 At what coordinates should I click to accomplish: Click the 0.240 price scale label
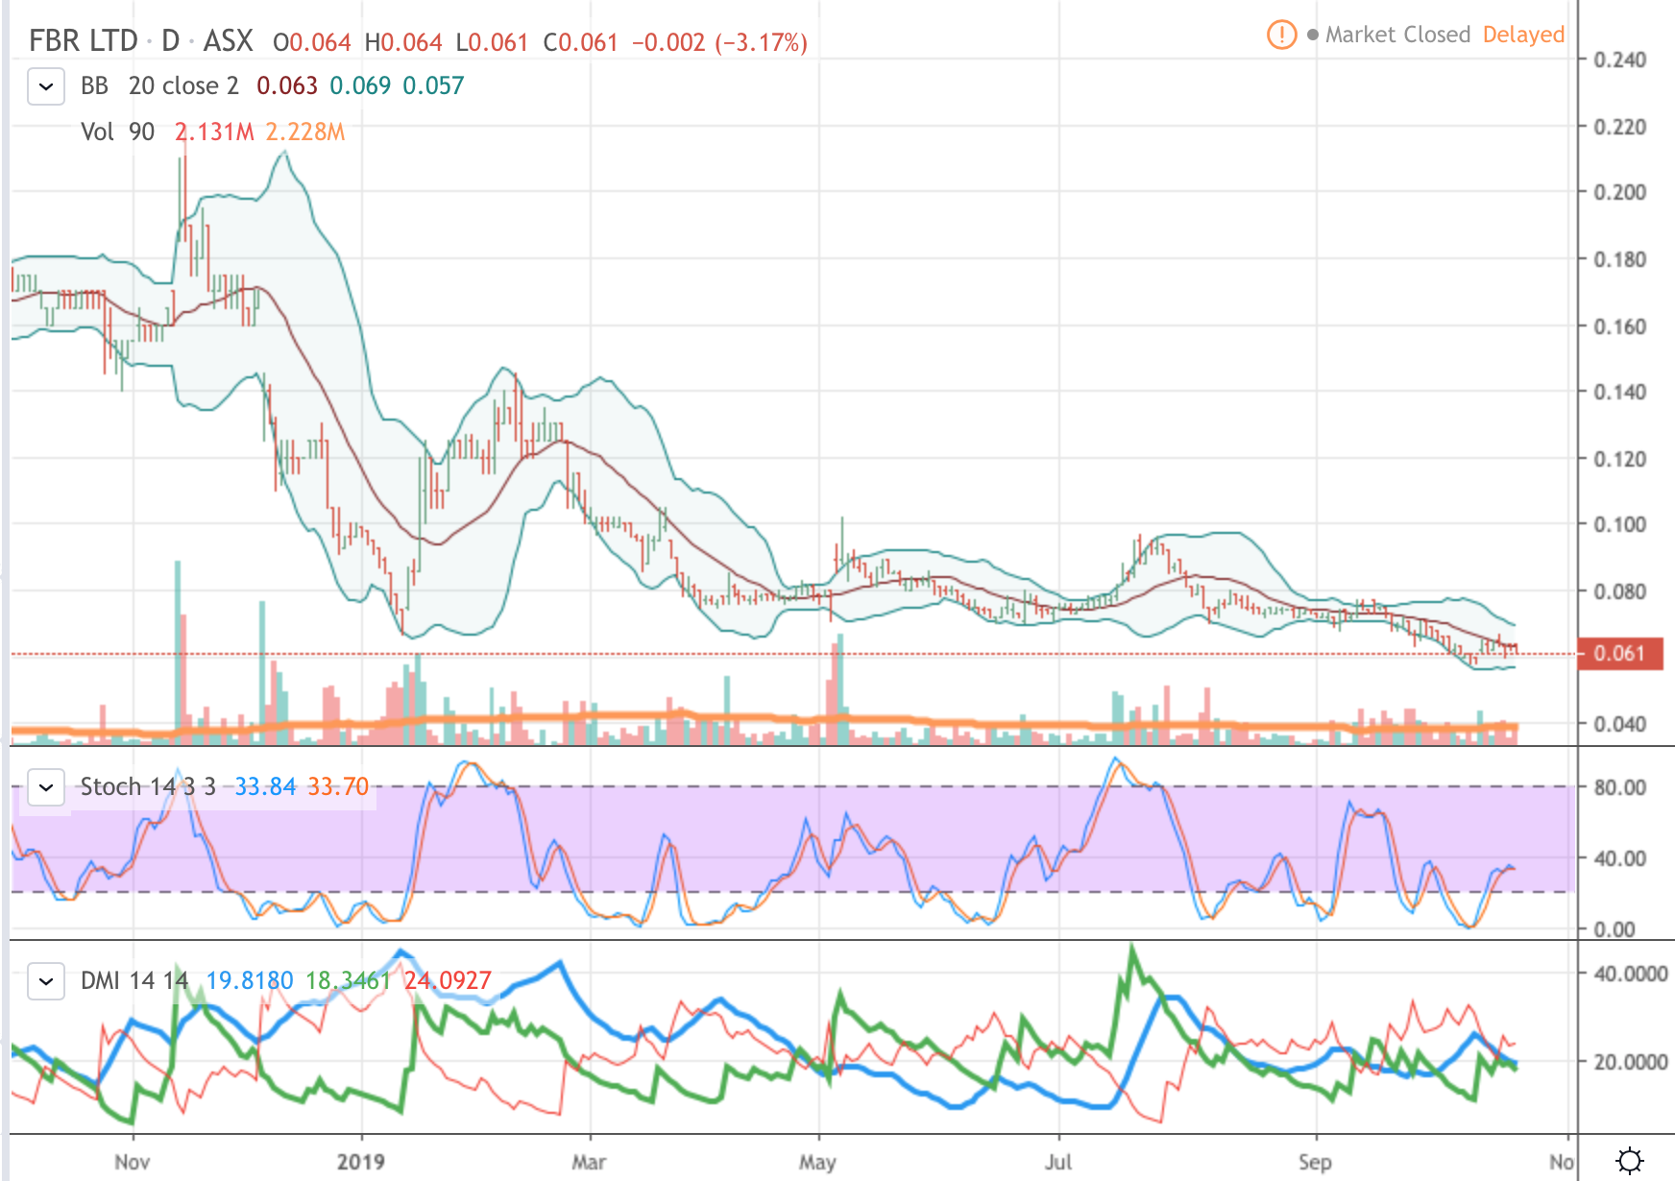(1620, 60)
